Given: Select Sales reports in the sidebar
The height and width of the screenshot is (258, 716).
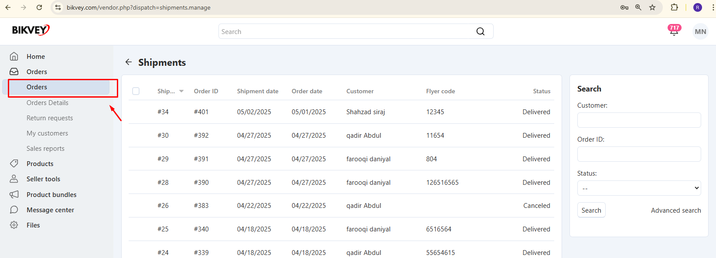Looking at the screenshot, I should (x=45, y=149).
